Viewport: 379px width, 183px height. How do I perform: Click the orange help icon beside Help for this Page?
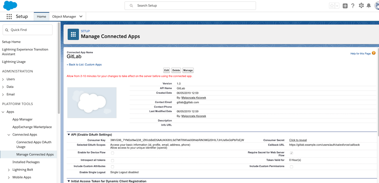[373, 53]
